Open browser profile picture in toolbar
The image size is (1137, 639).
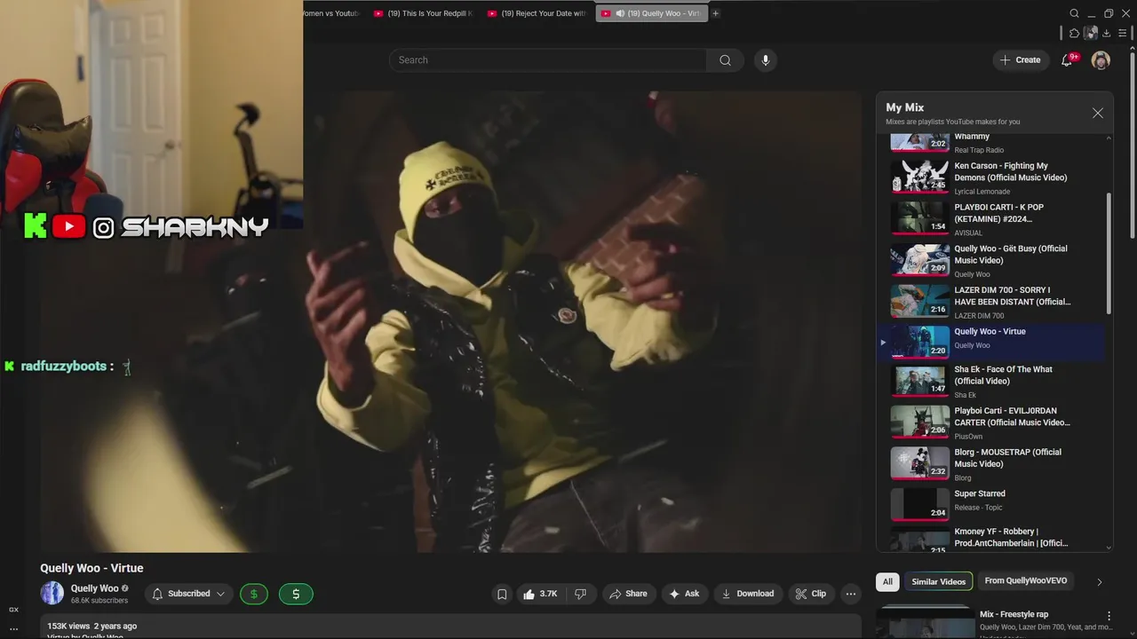click(1091, 33)
